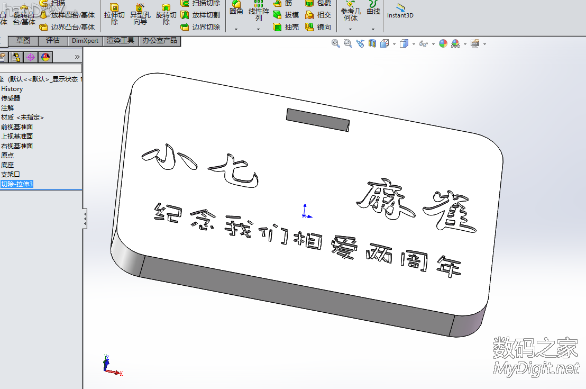Select 切除-拉伸3 in the feature tree
The height and width of the screenshot is (389, 586).
(16, 184)
